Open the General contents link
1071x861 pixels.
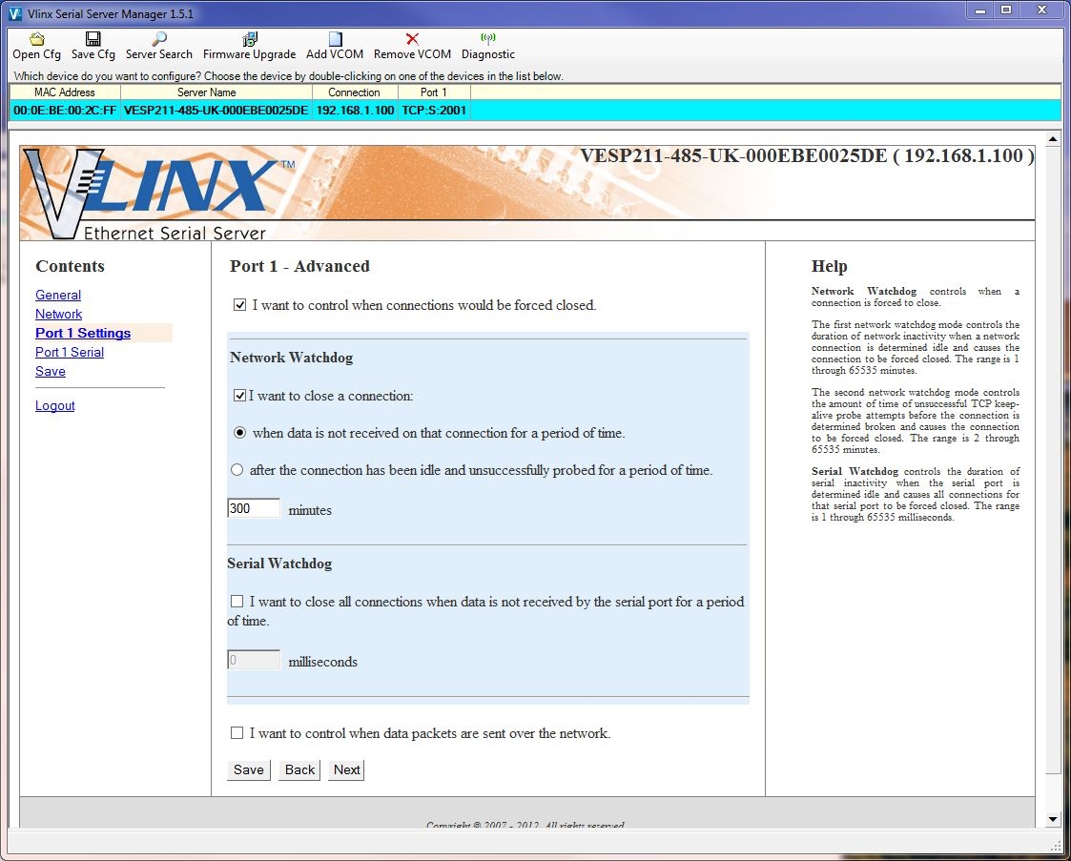click(58, 296)
